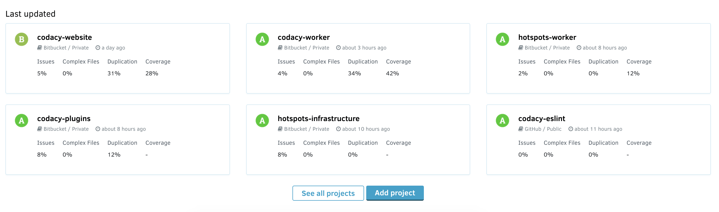
Task: Click the clock icon next to 'a day ago'
Action: [x=98, y=48]
